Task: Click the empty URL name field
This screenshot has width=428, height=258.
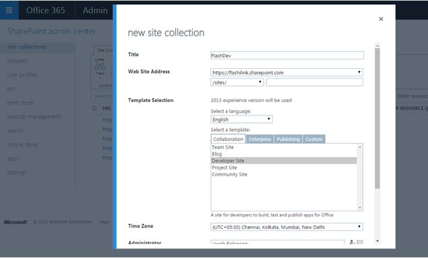Action: [315, 82]
